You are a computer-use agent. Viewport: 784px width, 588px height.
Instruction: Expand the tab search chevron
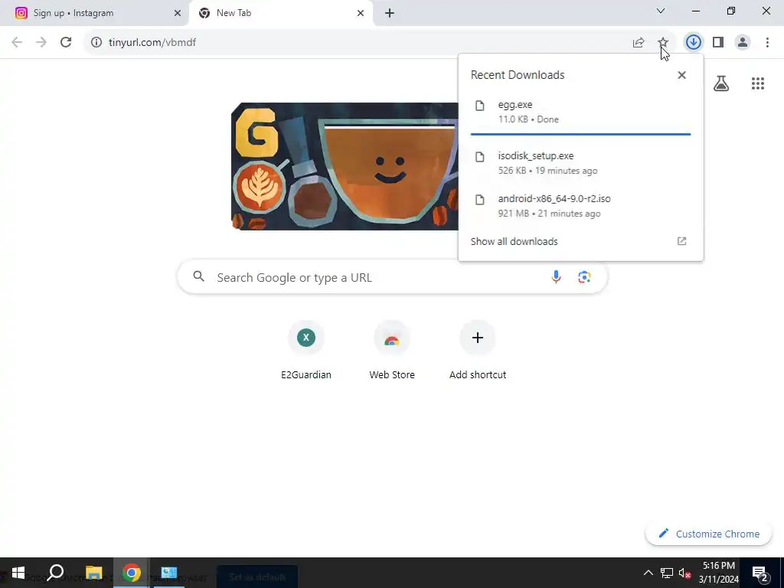pos(661,11)
